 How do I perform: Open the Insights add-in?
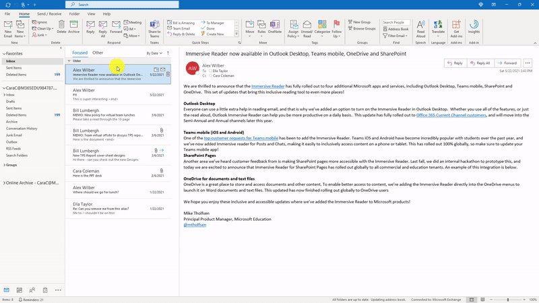[474, 27]
